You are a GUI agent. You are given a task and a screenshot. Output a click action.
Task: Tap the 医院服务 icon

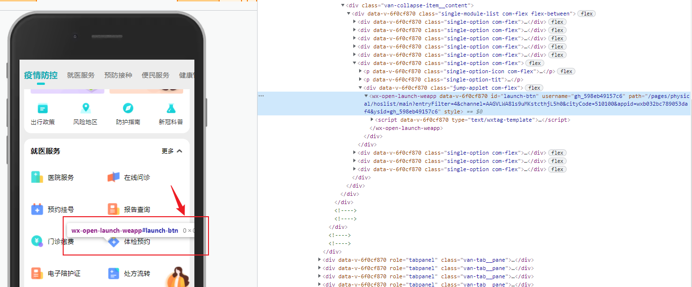(37, 177)
